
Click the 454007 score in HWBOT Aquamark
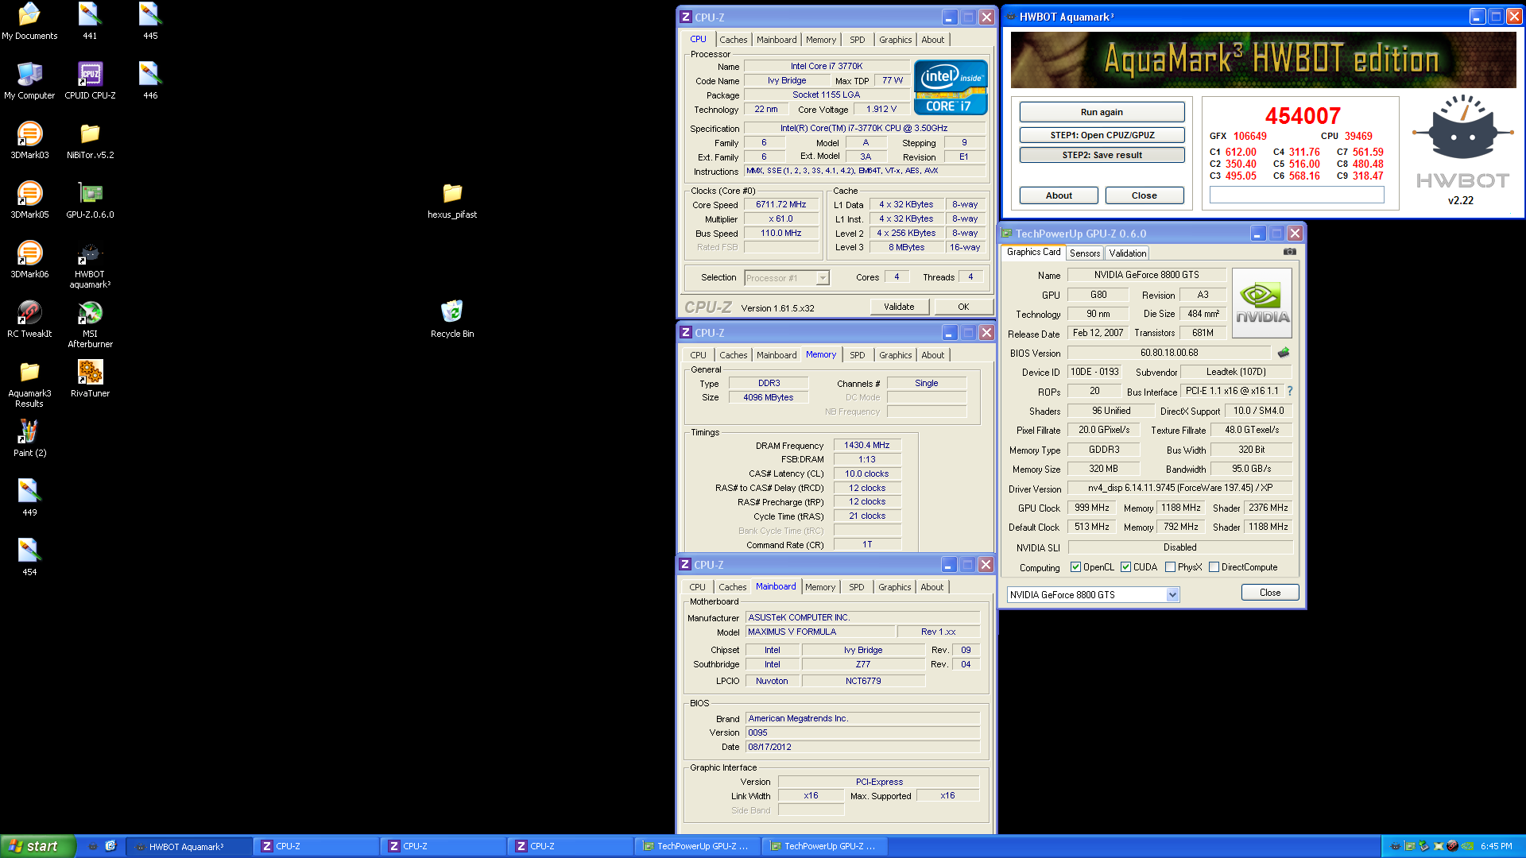click(x=1303, y=116)
